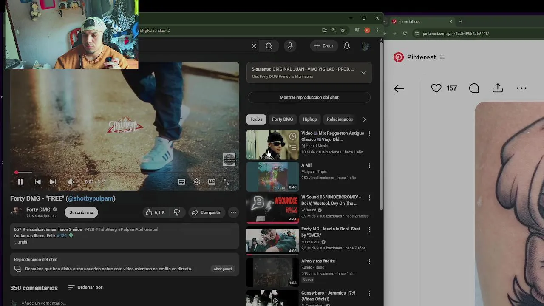Viewport: 544px width, 306px height.
Task: Open options for Forty MC Music is Real
Action: 369,229
